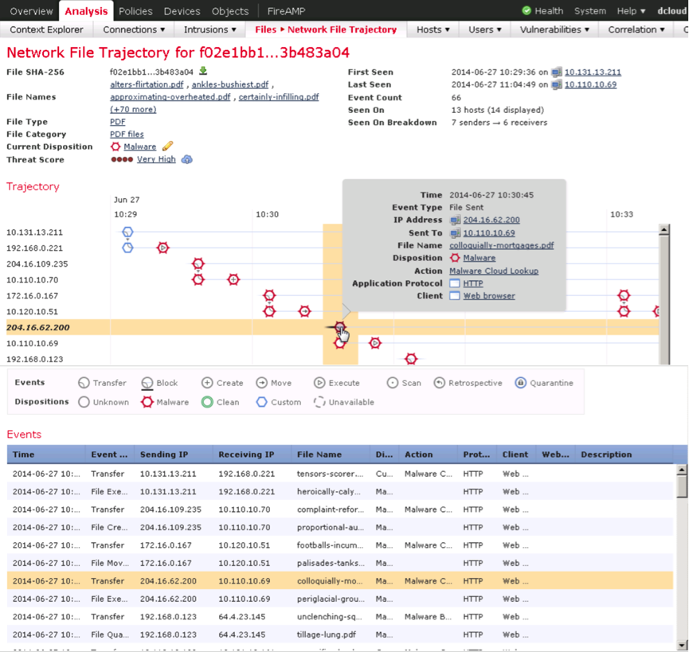
Task: Click scroll-down arrow of events table scrollbar
Action: coord(682,645)
